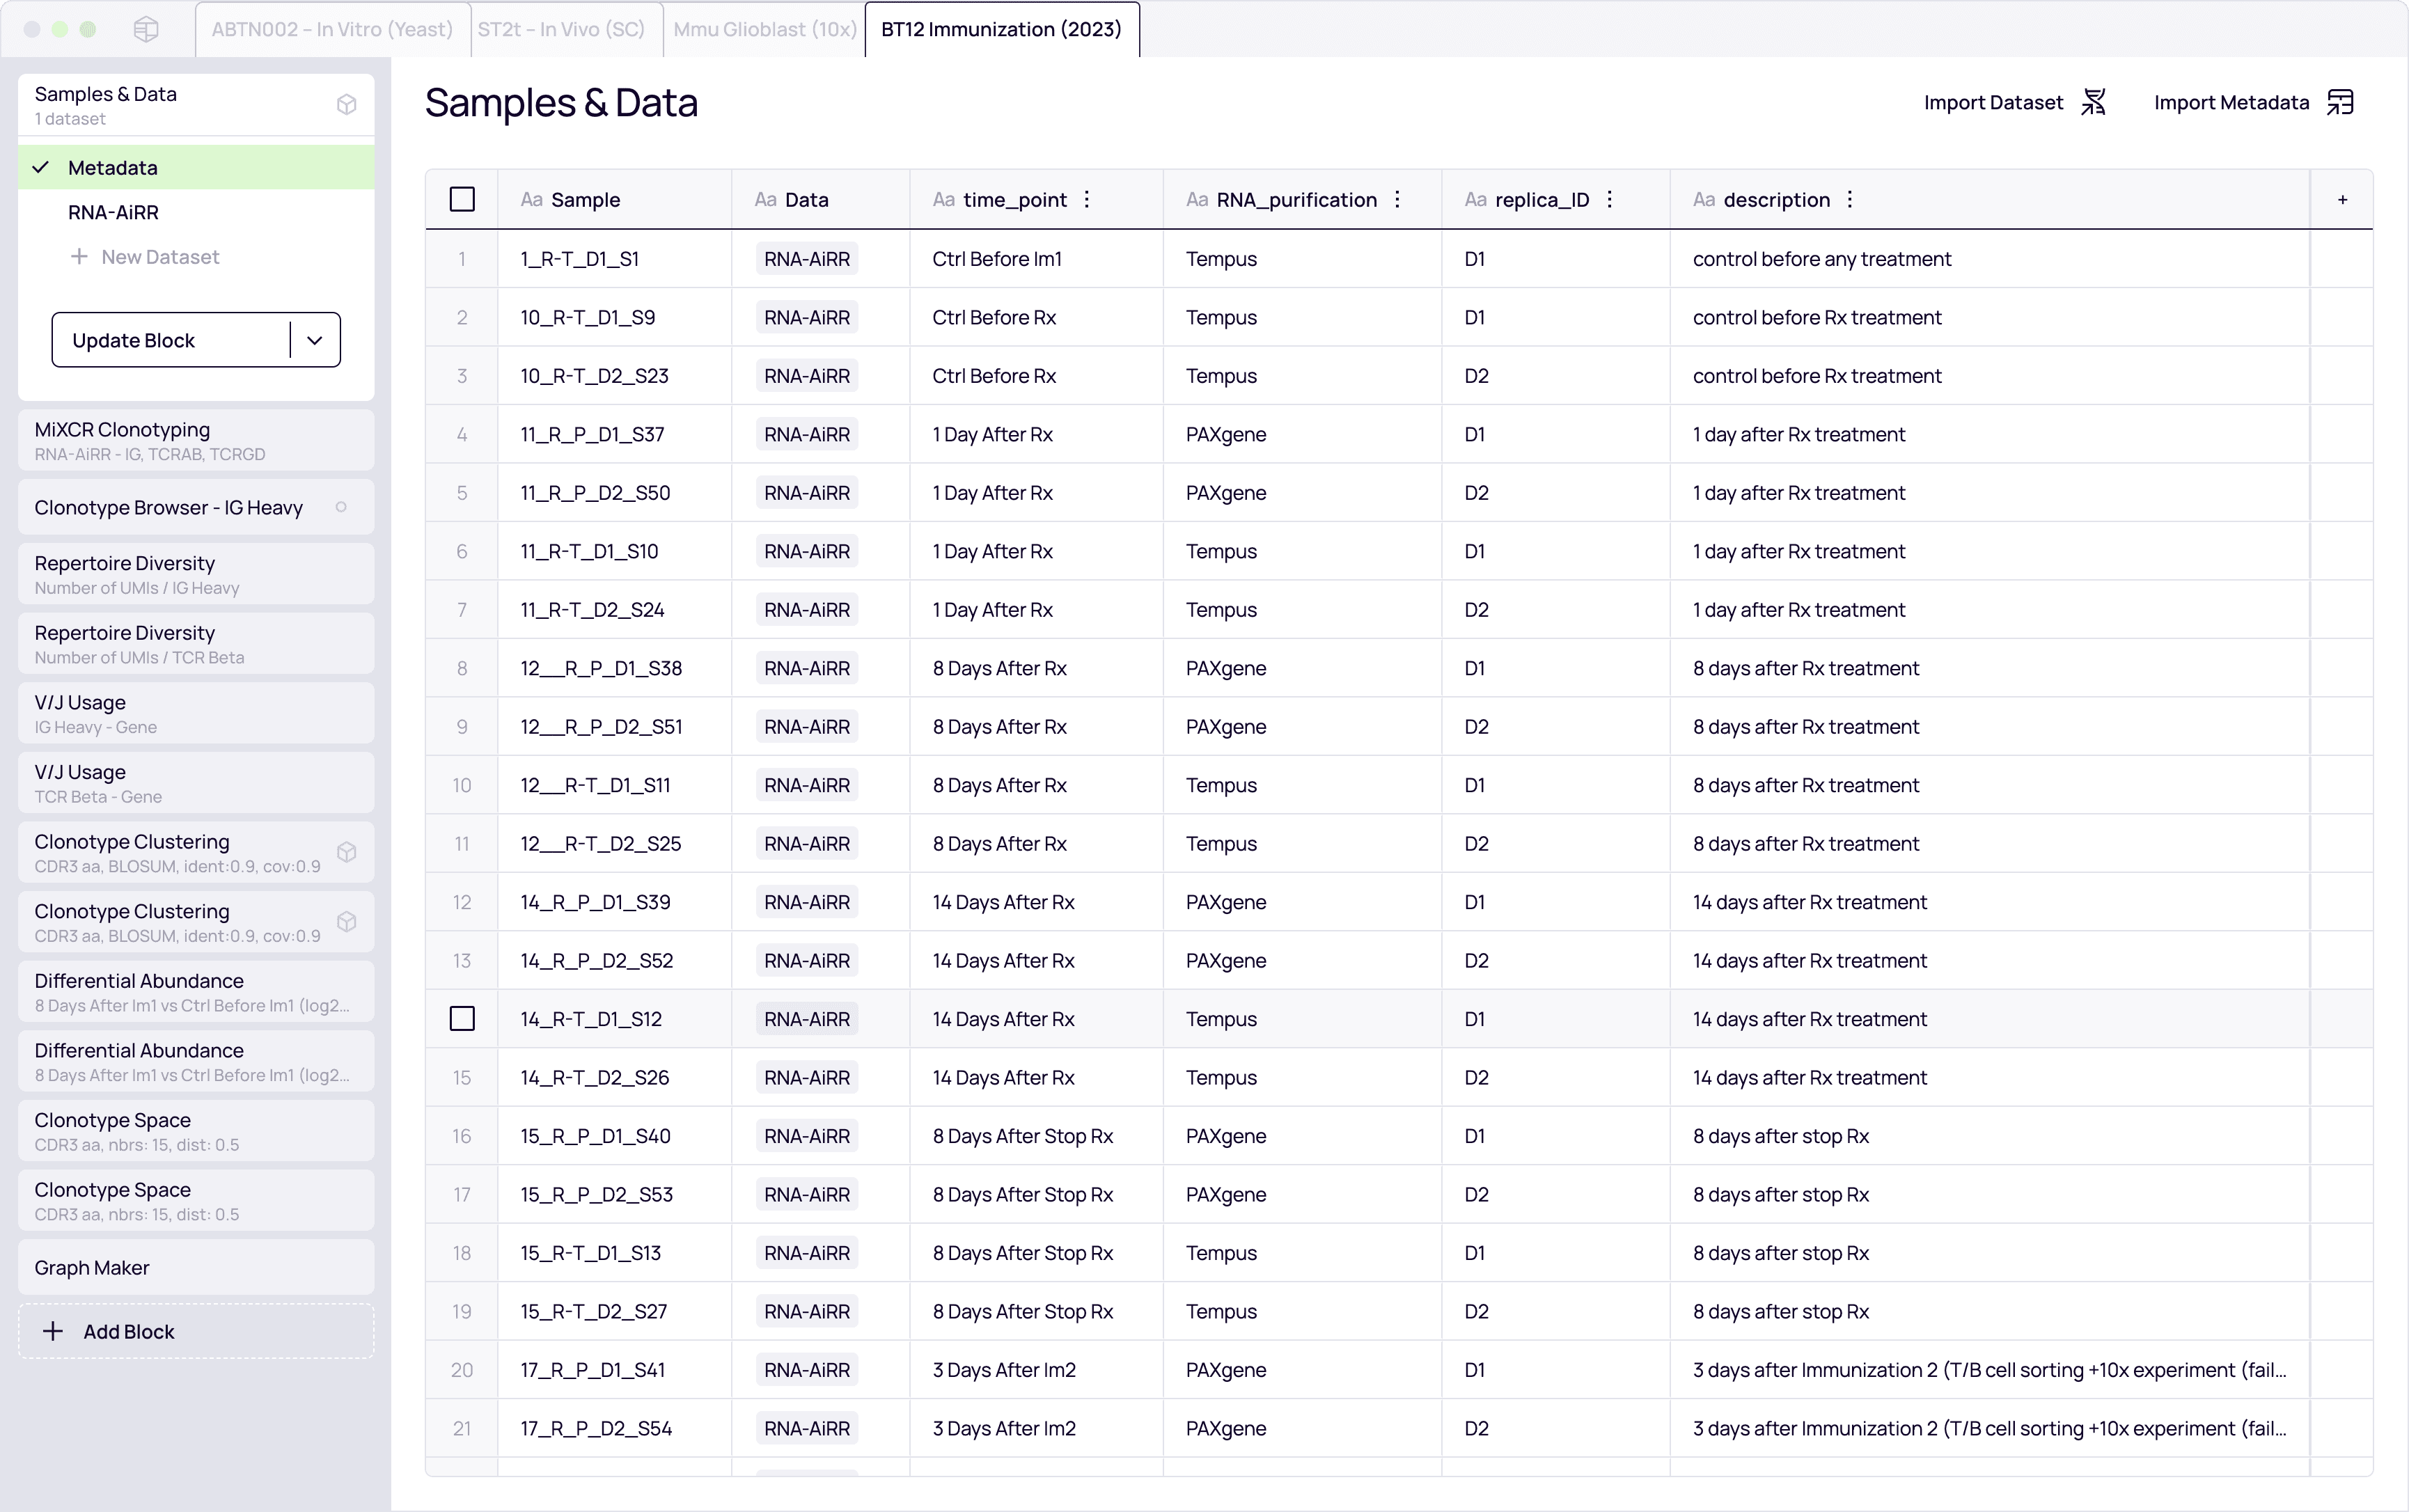Switch to Mmu Glioblast (10x) tab
2409x1512 pixels.
[x=764, y=29]
